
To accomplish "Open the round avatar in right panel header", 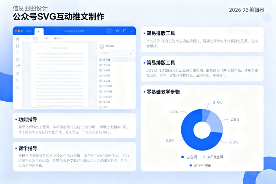I will coord(102,46).
